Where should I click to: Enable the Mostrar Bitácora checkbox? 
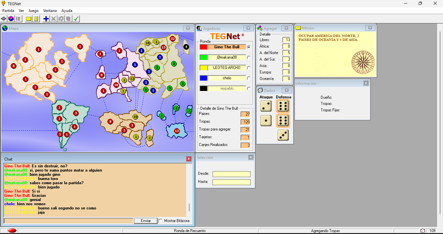[160, 221]
